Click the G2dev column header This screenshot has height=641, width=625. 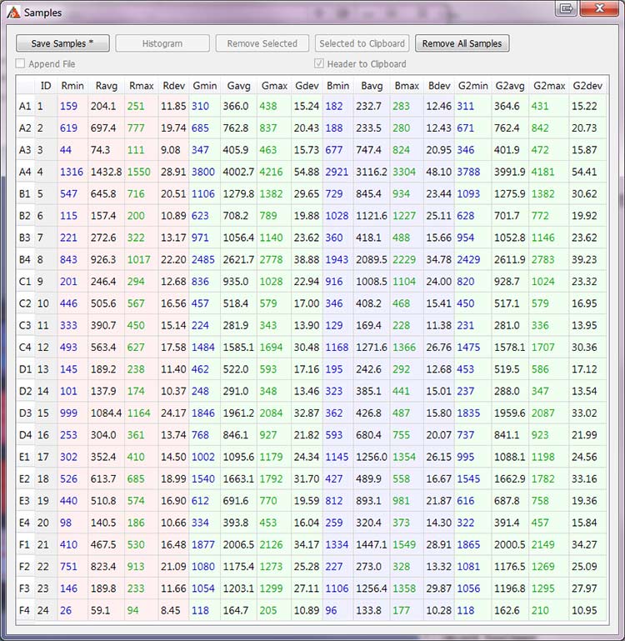[587, 86]
